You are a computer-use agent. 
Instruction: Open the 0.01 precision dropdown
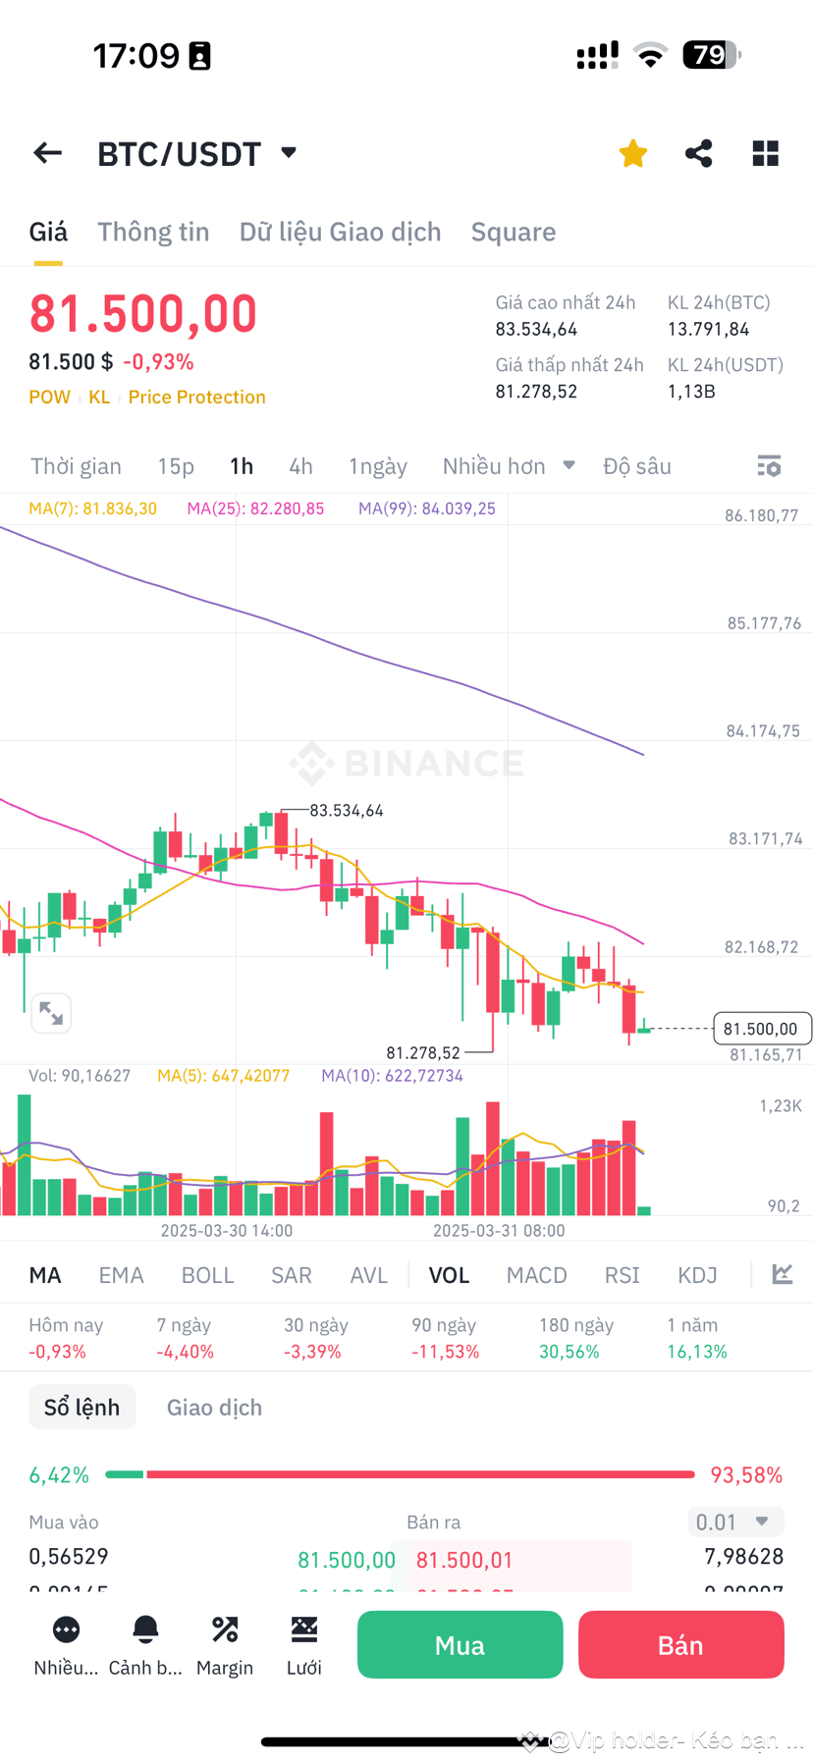(x=734, y=1522)
